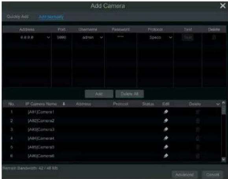Click the camera list scrollbar thumb

(x=224, y=110)
